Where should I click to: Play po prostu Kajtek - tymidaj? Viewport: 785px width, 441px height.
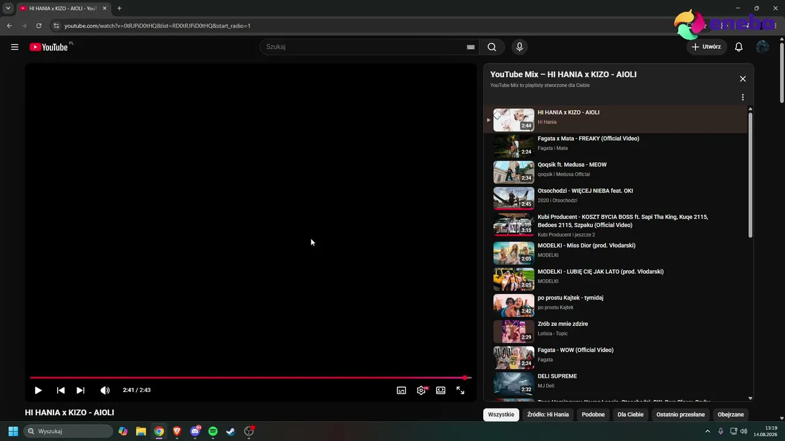pos(616,306)
